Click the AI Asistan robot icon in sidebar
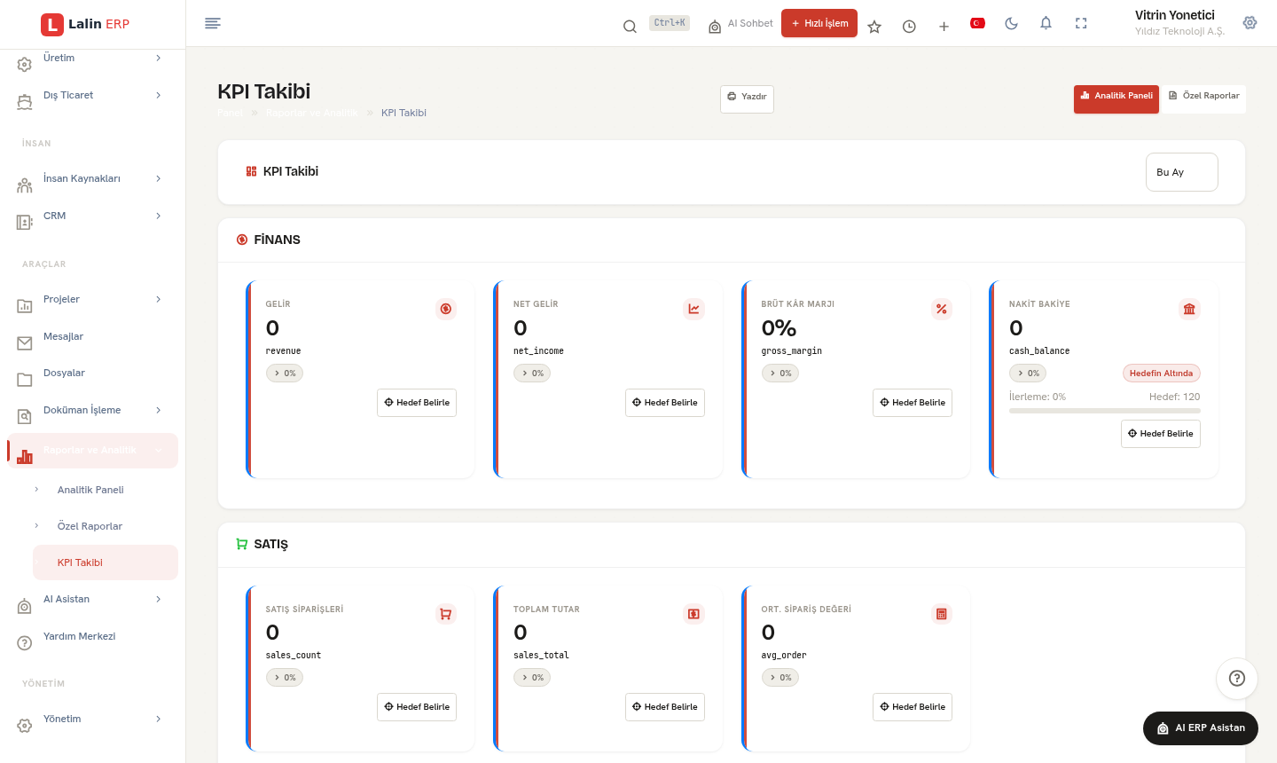 click(x=25, y=606)
